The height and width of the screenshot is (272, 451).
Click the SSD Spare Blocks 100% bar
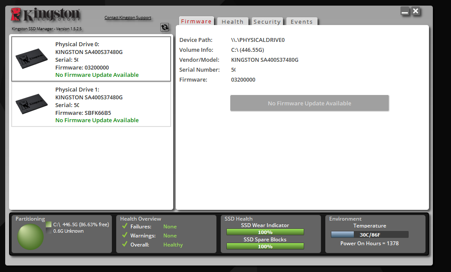[265, 246]
